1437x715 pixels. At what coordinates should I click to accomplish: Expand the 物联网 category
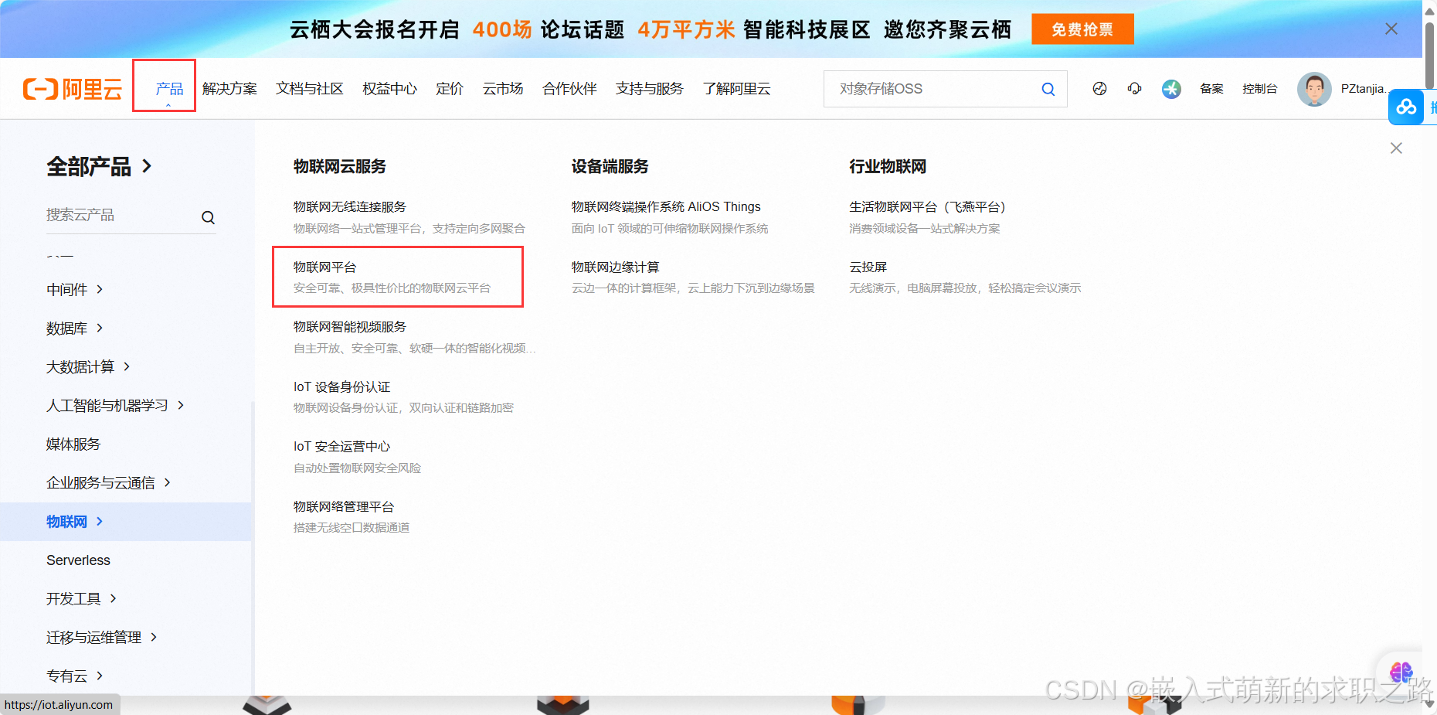(75, 522)
